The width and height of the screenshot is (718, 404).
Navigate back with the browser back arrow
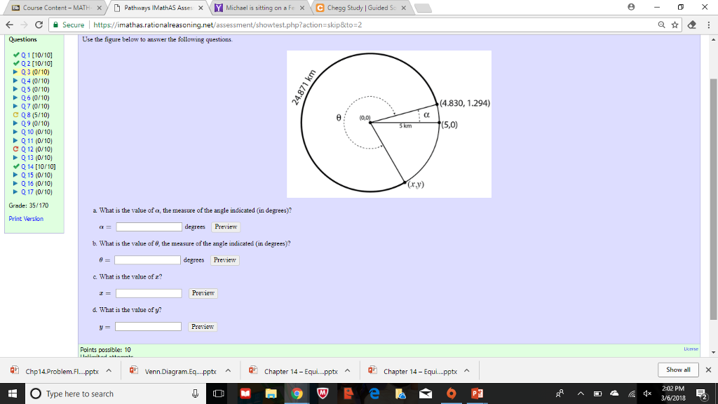pyautogui.click(x=9, y=23)
